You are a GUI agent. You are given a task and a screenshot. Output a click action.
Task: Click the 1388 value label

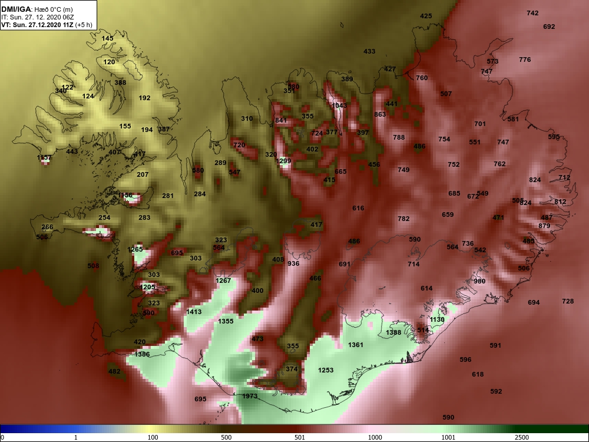pyautogui.click(x=393, y=332)
